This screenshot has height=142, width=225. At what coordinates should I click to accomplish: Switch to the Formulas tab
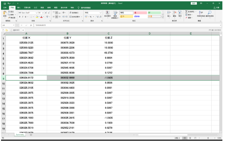(x=35, y=8)
